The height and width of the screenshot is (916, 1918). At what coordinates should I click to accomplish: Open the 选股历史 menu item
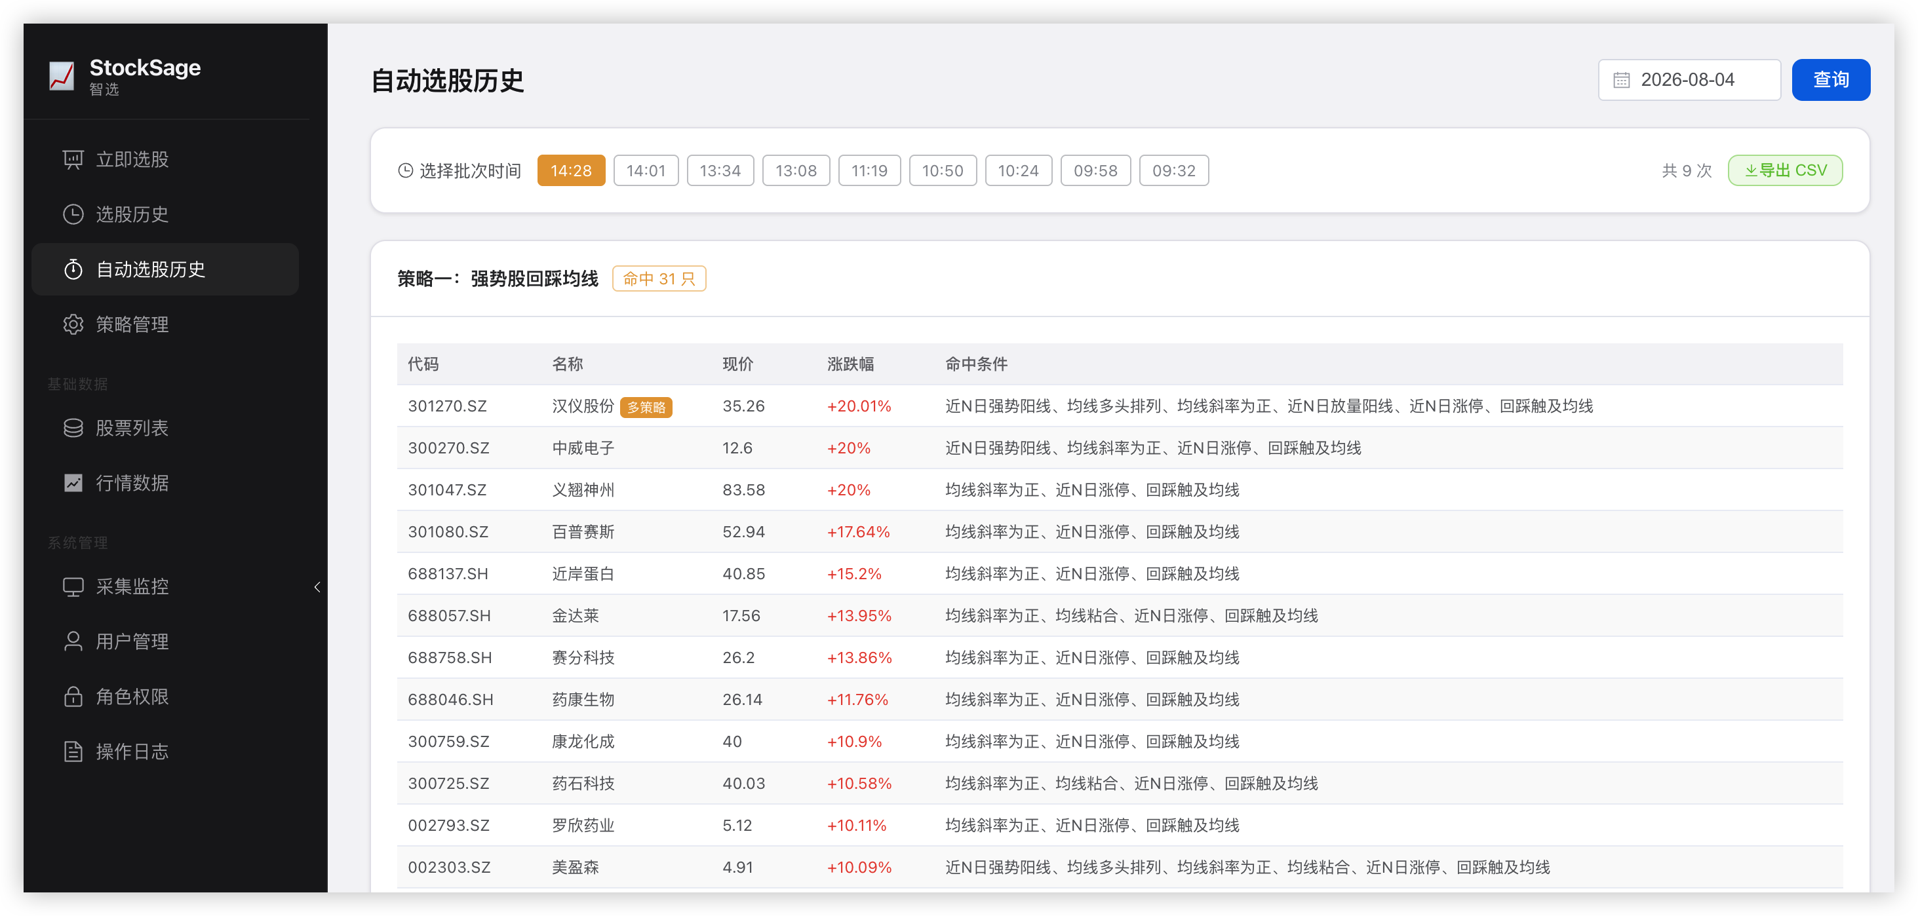point(165,214)
